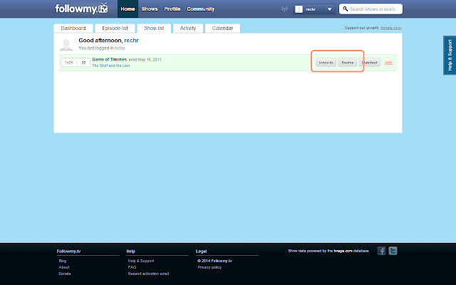Select the Show list tab
The image size is (456, 285).
pos(154,28)
